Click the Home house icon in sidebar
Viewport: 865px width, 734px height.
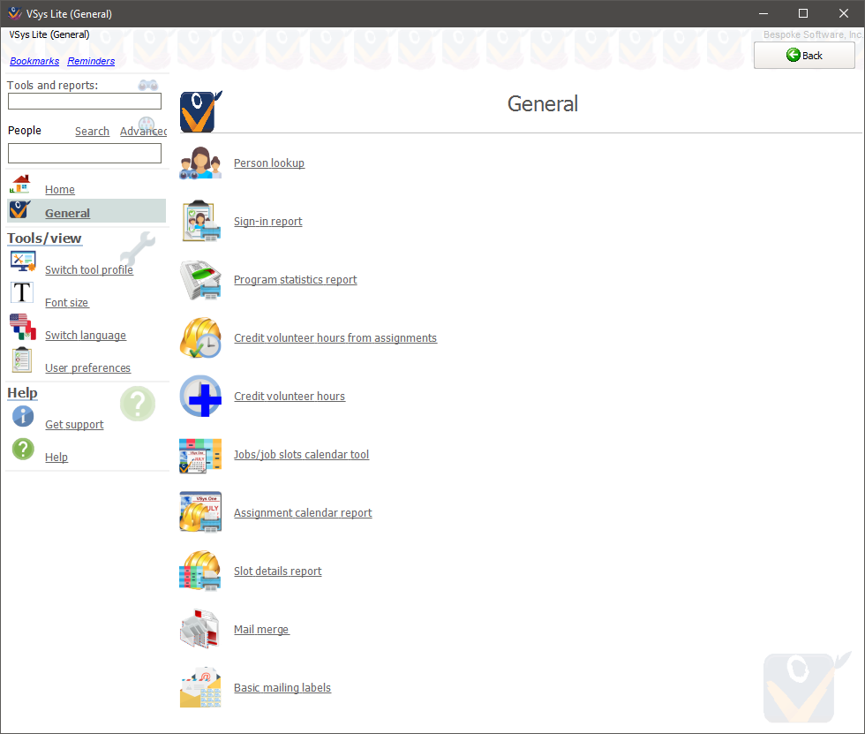[x=21, y=185]
